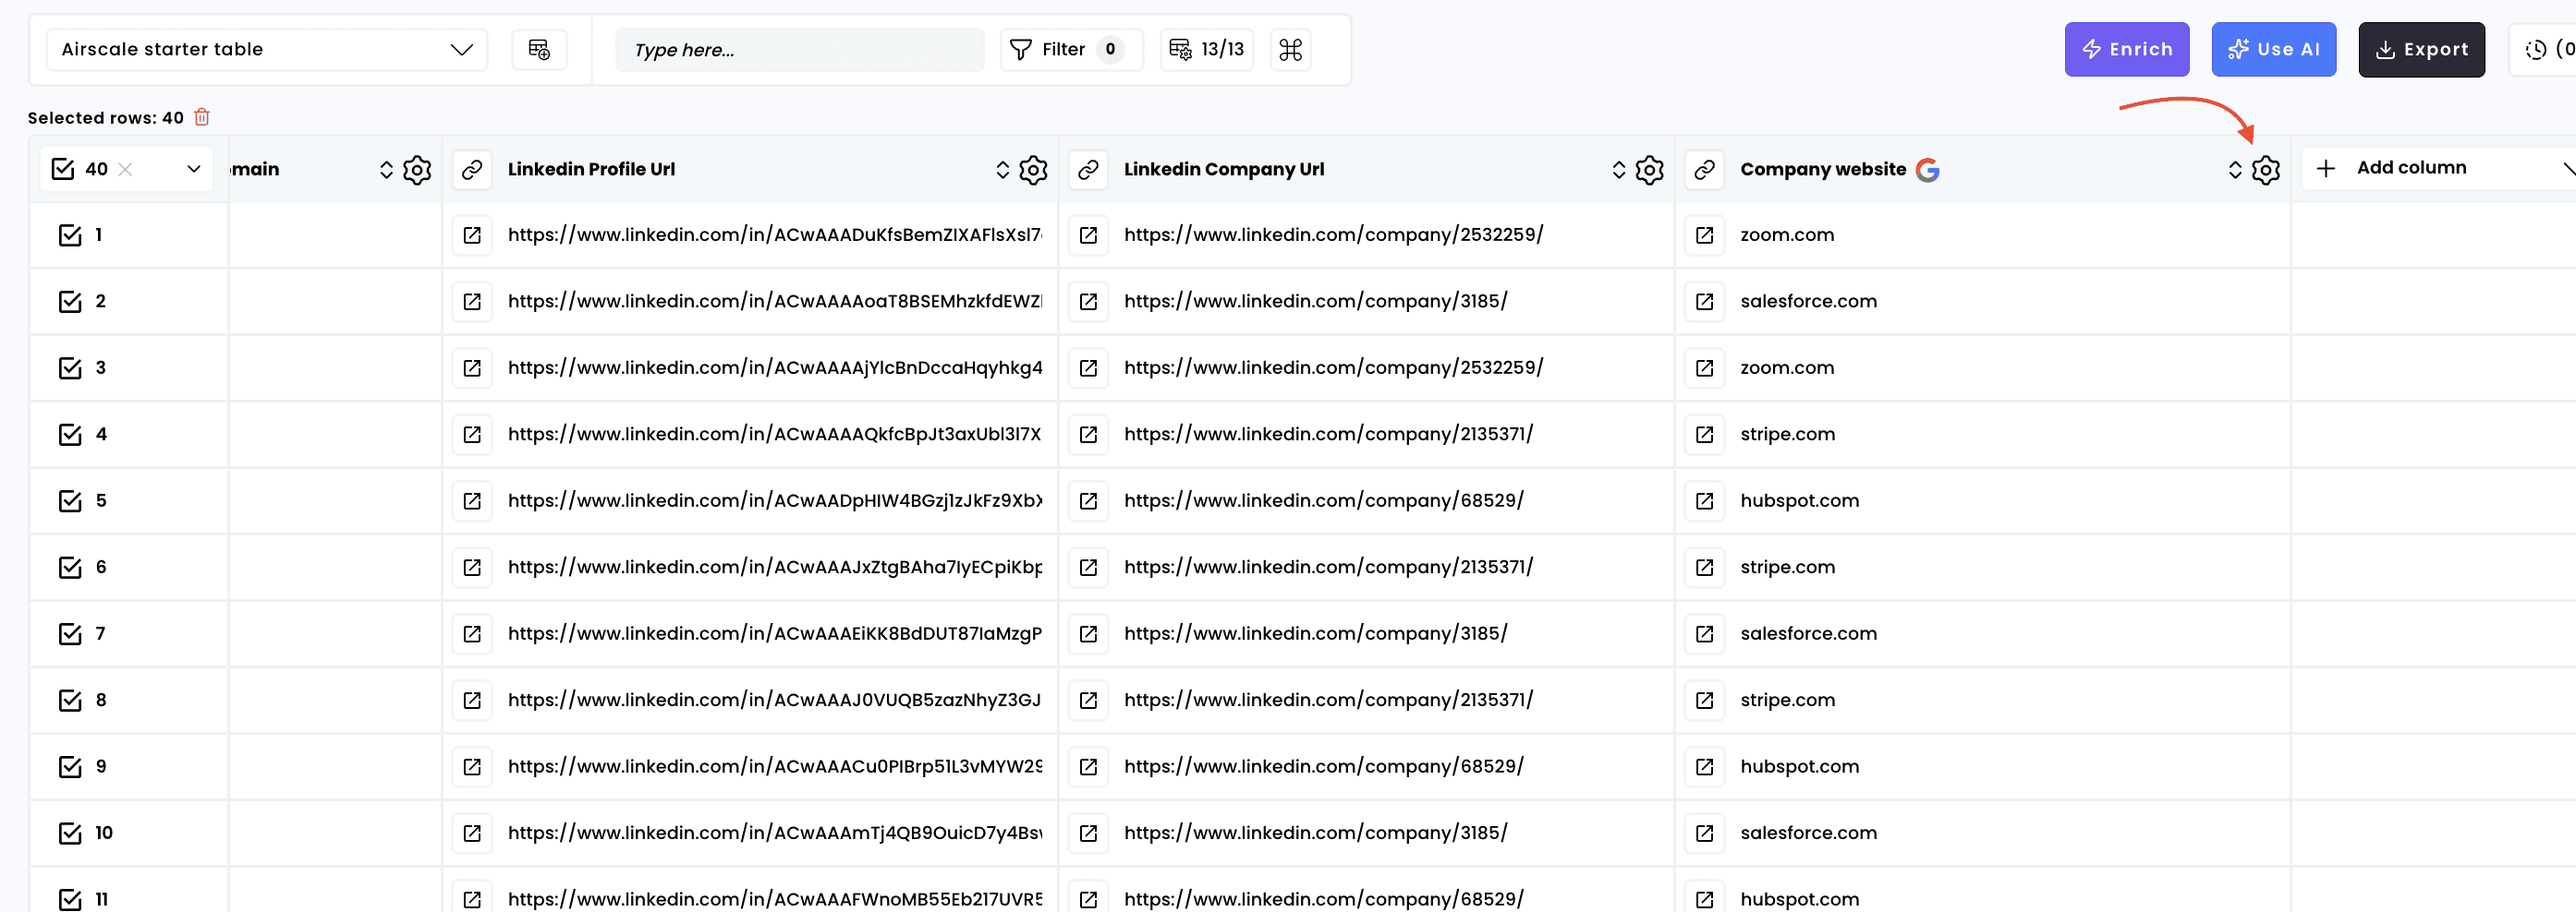Open row 2 LinkedIn company external link icon
2576x912 pixels.
(x=1088, y=302)
